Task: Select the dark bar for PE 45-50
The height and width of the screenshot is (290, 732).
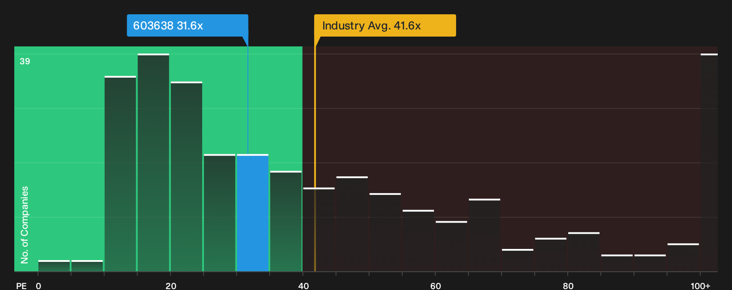Action: point(352,224)
